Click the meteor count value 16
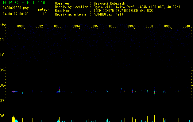This screenshot has height=122, width=193. [44, 14]
